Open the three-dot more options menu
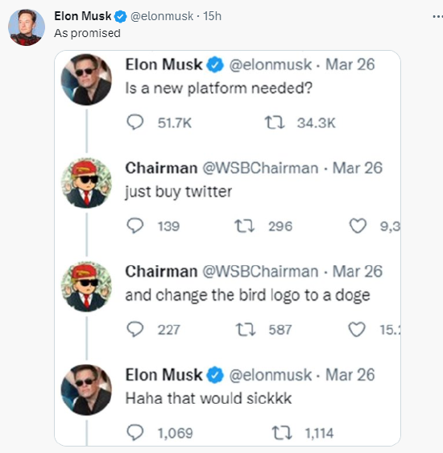 pos(438,17)
